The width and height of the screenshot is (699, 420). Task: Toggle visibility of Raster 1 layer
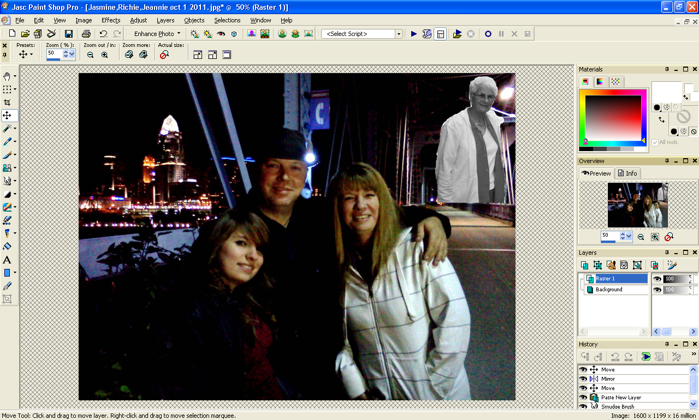pyautogui.click(x=657, y=279)
